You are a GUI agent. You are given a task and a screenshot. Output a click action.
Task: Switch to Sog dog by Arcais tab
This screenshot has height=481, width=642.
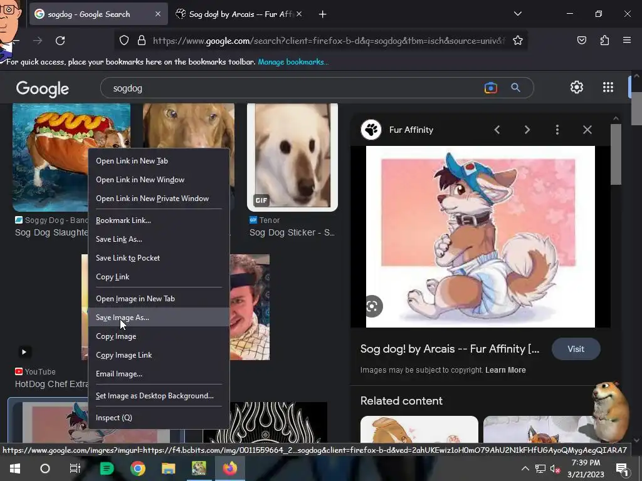[239, 14]
